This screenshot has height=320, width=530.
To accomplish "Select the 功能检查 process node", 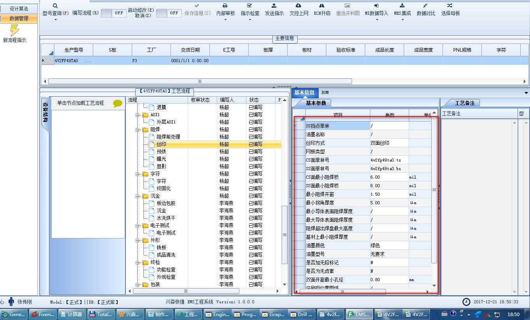I will [166, 270].
